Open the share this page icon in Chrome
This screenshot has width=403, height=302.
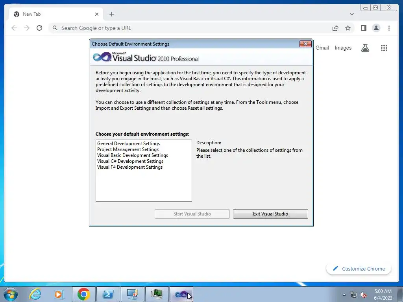tap(335, 28)
